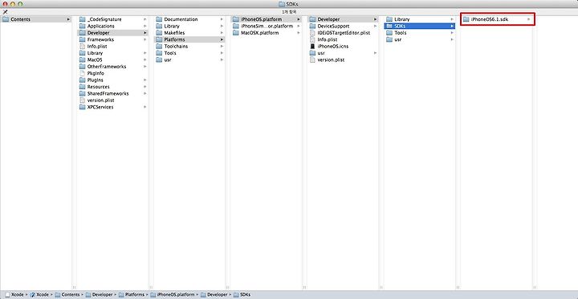Click the resize handle below the Contents column
Viewport: 578px width, 299px height.
pos(74,287)
